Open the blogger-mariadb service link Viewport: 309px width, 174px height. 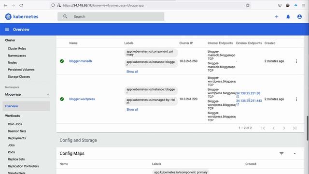click(81, 61)
